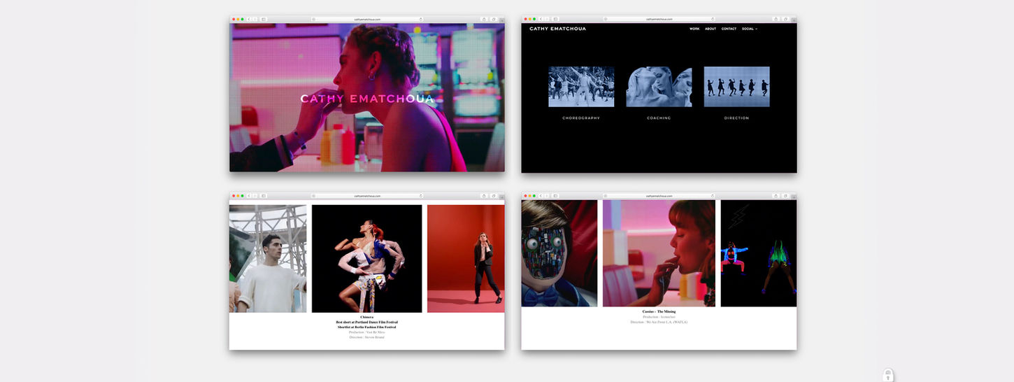
Task: Expand the SOCIAL dropdown menu
Action: pos(749,29)
